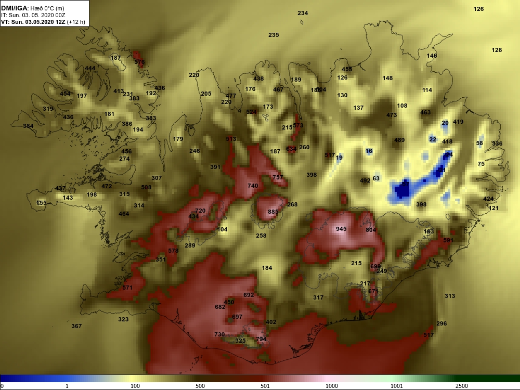Select the 692 map value
520x390 pixels.
point(249,295)
